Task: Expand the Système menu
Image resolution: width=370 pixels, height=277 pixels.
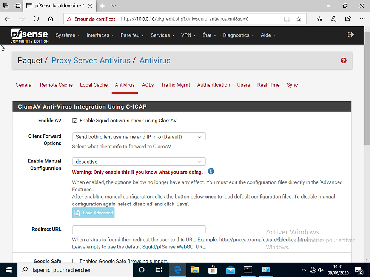Action: coord(68,35)
